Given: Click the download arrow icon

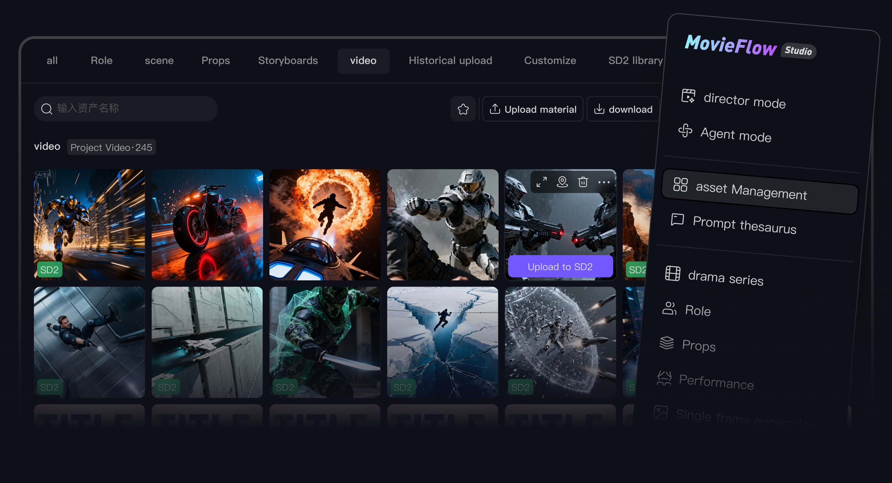Looking at the screenshot, I should [x=599, y=109].
